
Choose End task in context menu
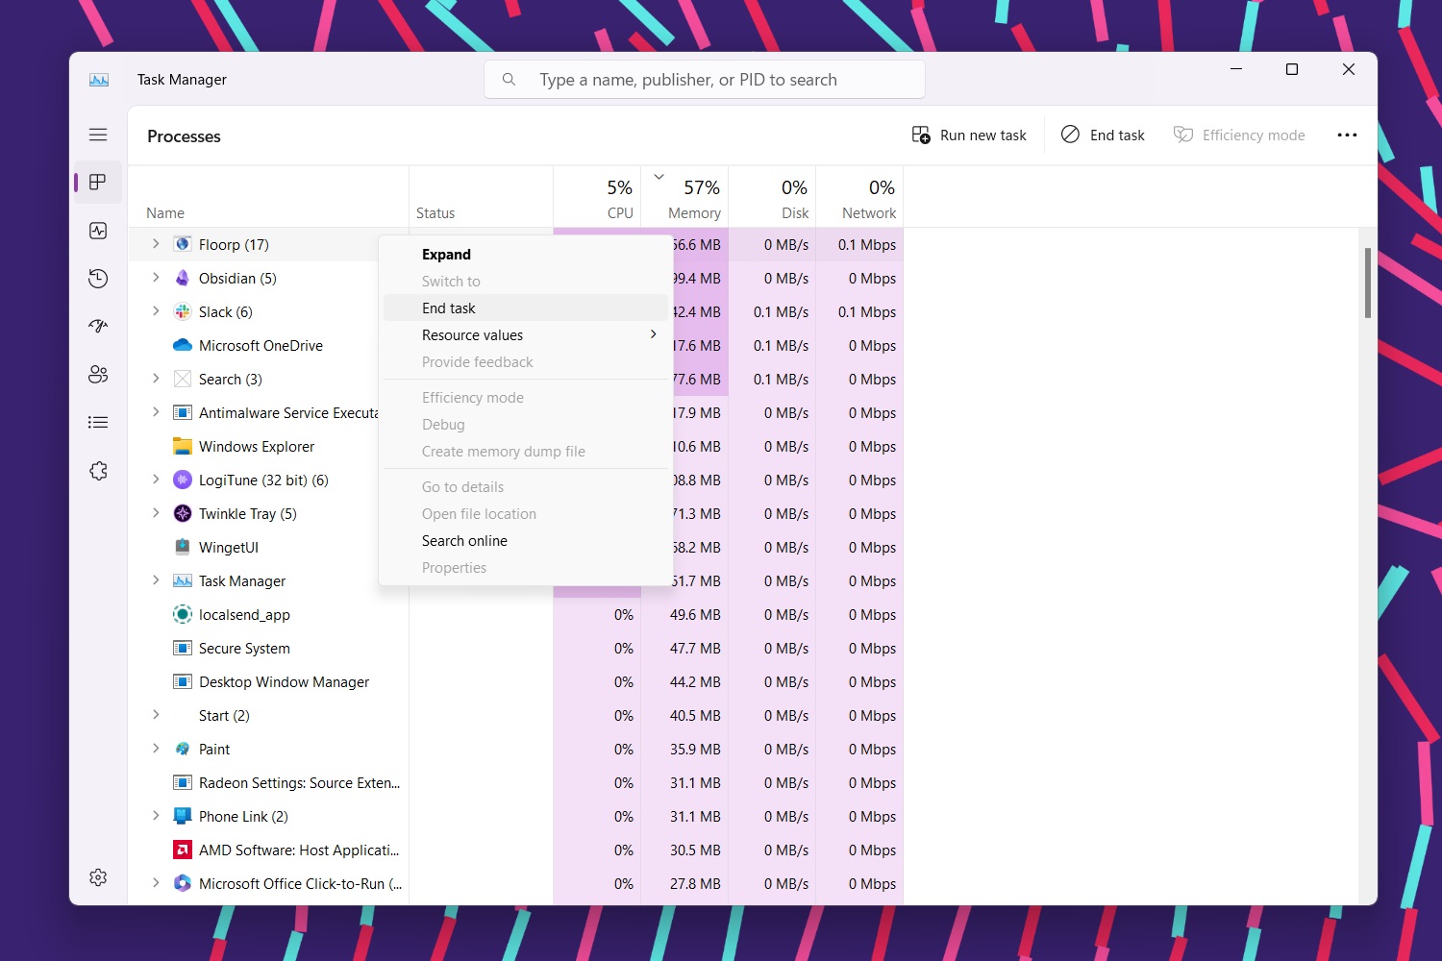click(x=449, y=308)
